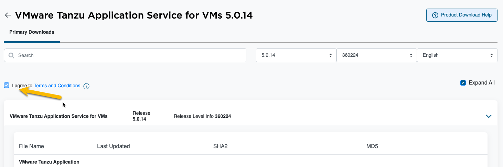Click the File Name column header
The image size is (503, 167).
[x=31, y=146]
